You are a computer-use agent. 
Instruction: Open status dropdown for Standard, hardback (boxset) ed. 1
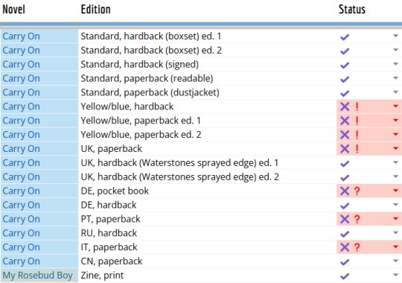click(395, 36)
